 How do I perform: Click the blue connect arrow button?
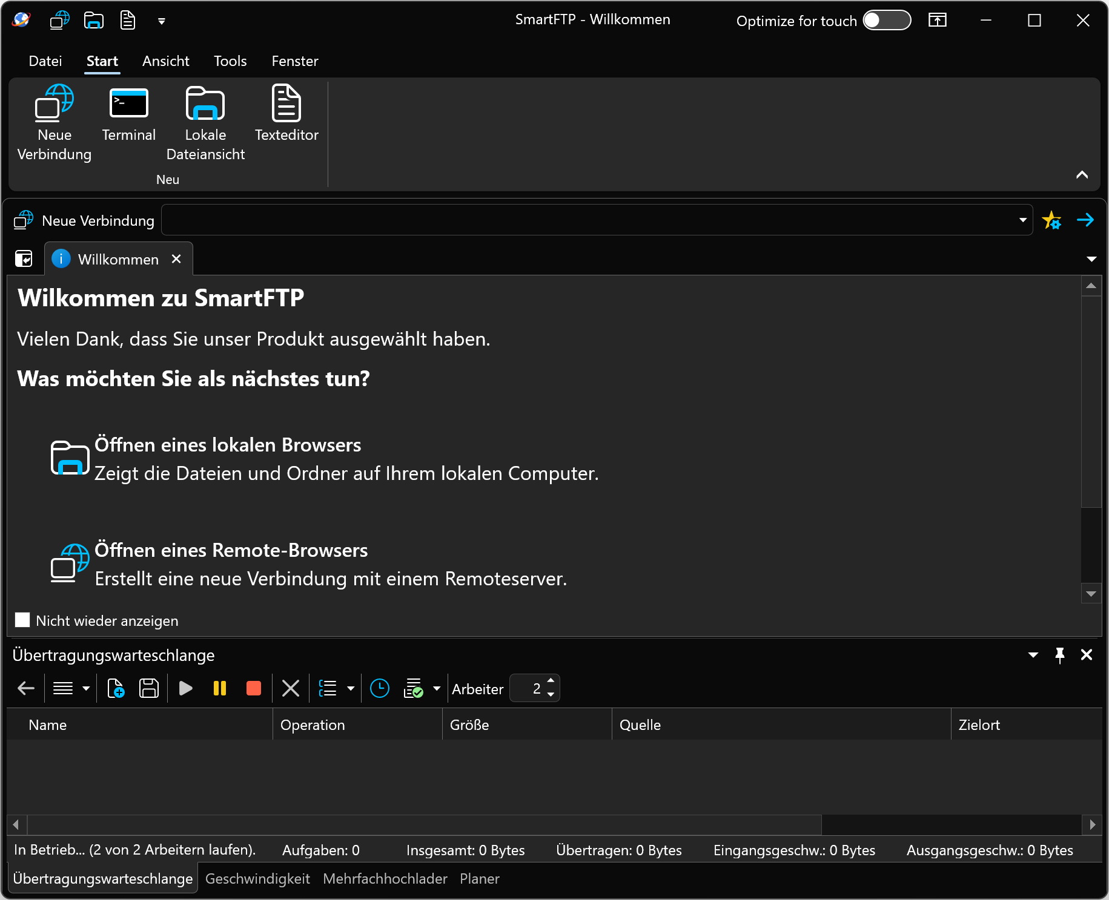point(1085,220)
